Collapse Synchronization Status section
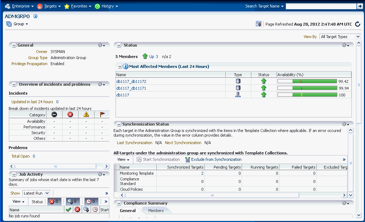This screenshot has width=365, height=222. coord(119,125)
